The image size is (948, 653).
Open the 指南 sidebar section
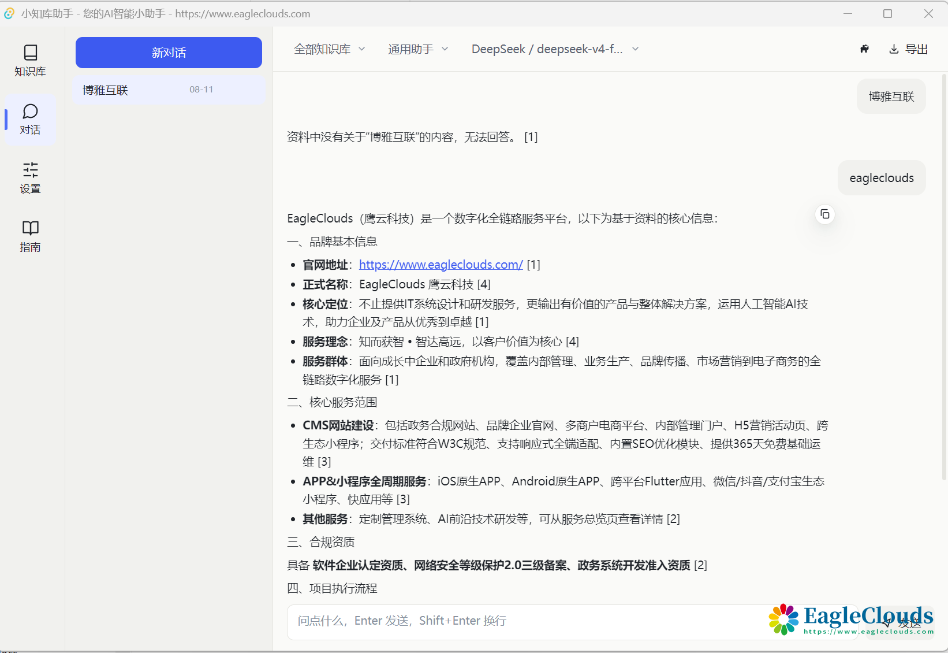click(x=30, y=236)
